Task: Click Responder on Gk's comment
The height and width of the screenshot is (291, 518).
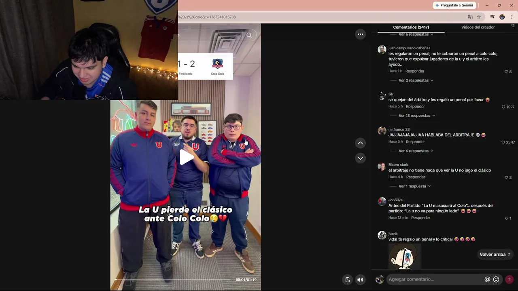Action: [415, 106]
